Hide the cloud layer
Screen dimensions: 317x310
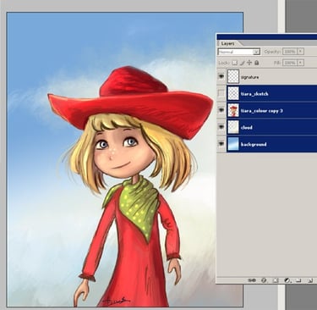[x=221, y=127]
